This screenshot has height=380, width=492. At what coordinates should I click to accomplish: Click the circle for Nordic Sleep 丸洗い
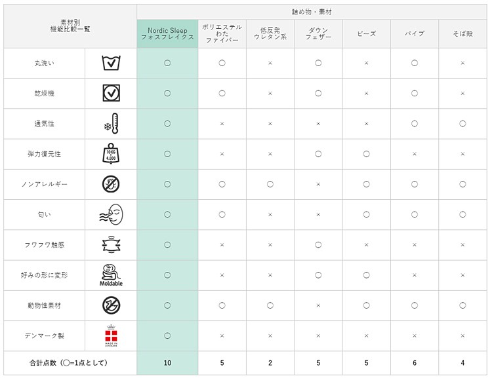coord(167,63)
